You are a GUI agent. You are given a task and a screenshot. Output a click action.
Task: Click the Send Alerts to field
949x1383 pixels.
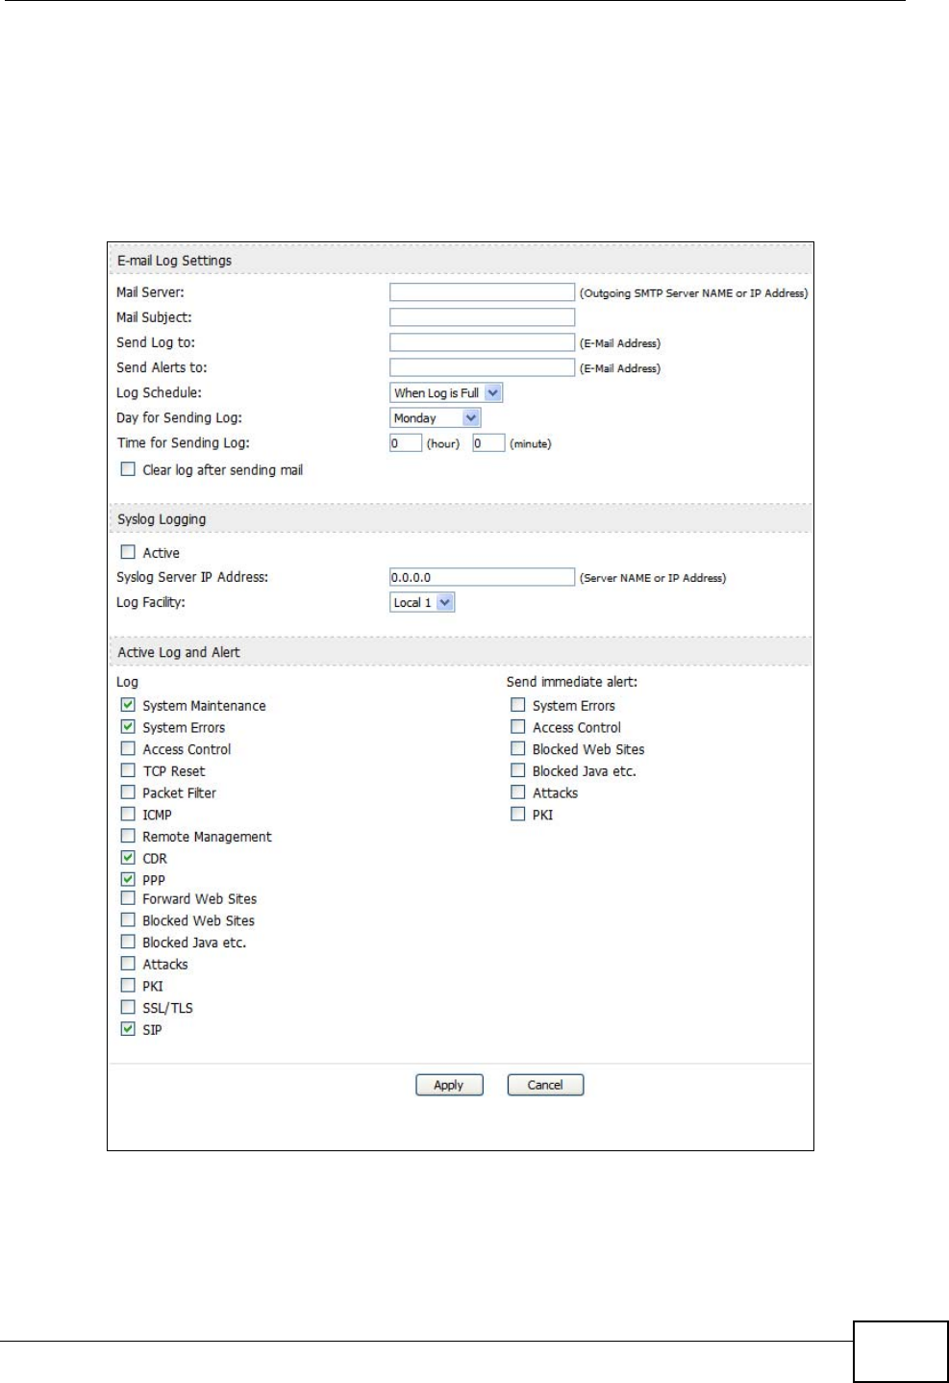(x=482, y=367)
